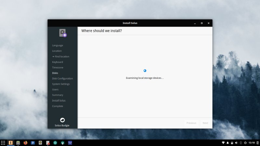Go to the Keyboard step
The image size is (260, 146).
point(58,62)
